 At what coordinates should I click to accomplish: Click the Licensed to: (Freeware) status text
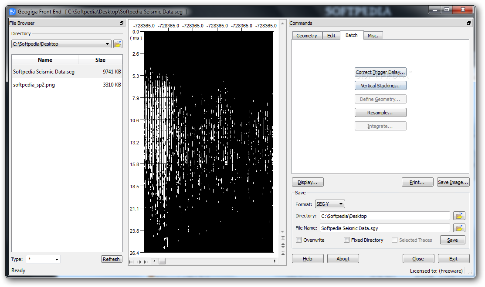coord(437,270)
